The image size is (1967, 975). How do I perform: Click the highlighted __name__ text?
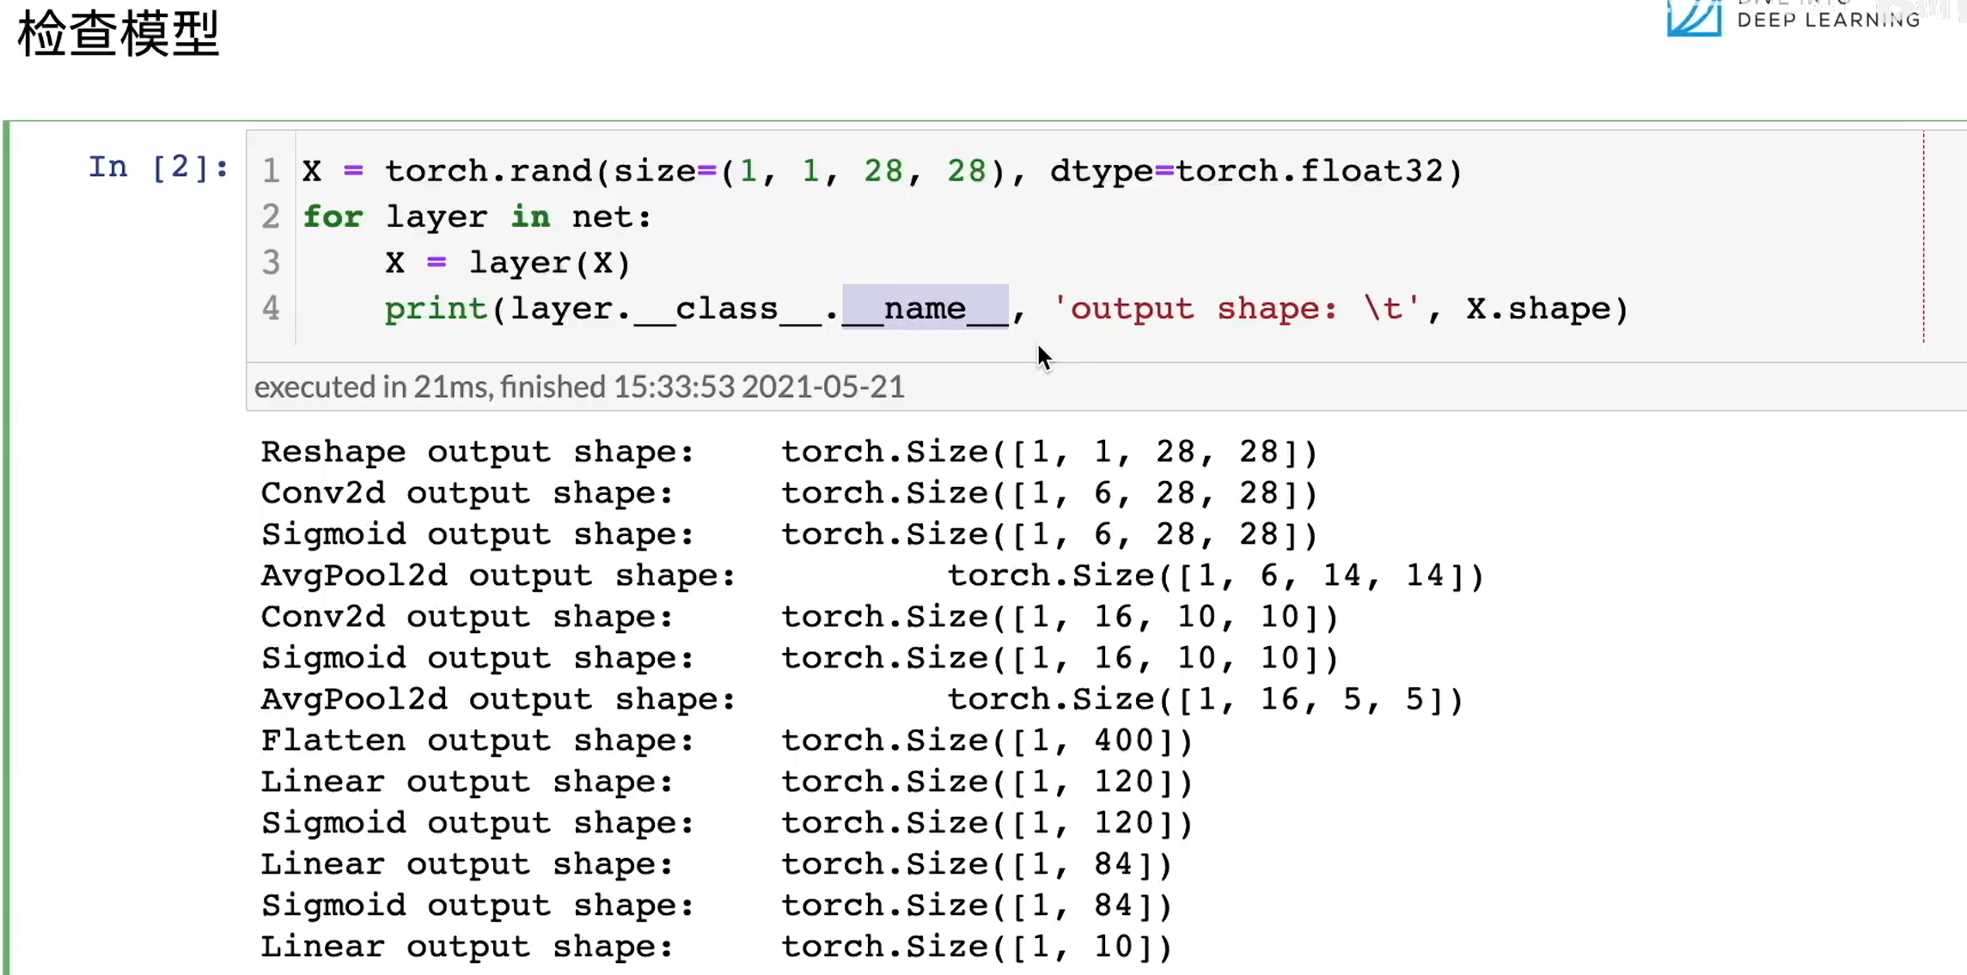click(x=925, y=308)
